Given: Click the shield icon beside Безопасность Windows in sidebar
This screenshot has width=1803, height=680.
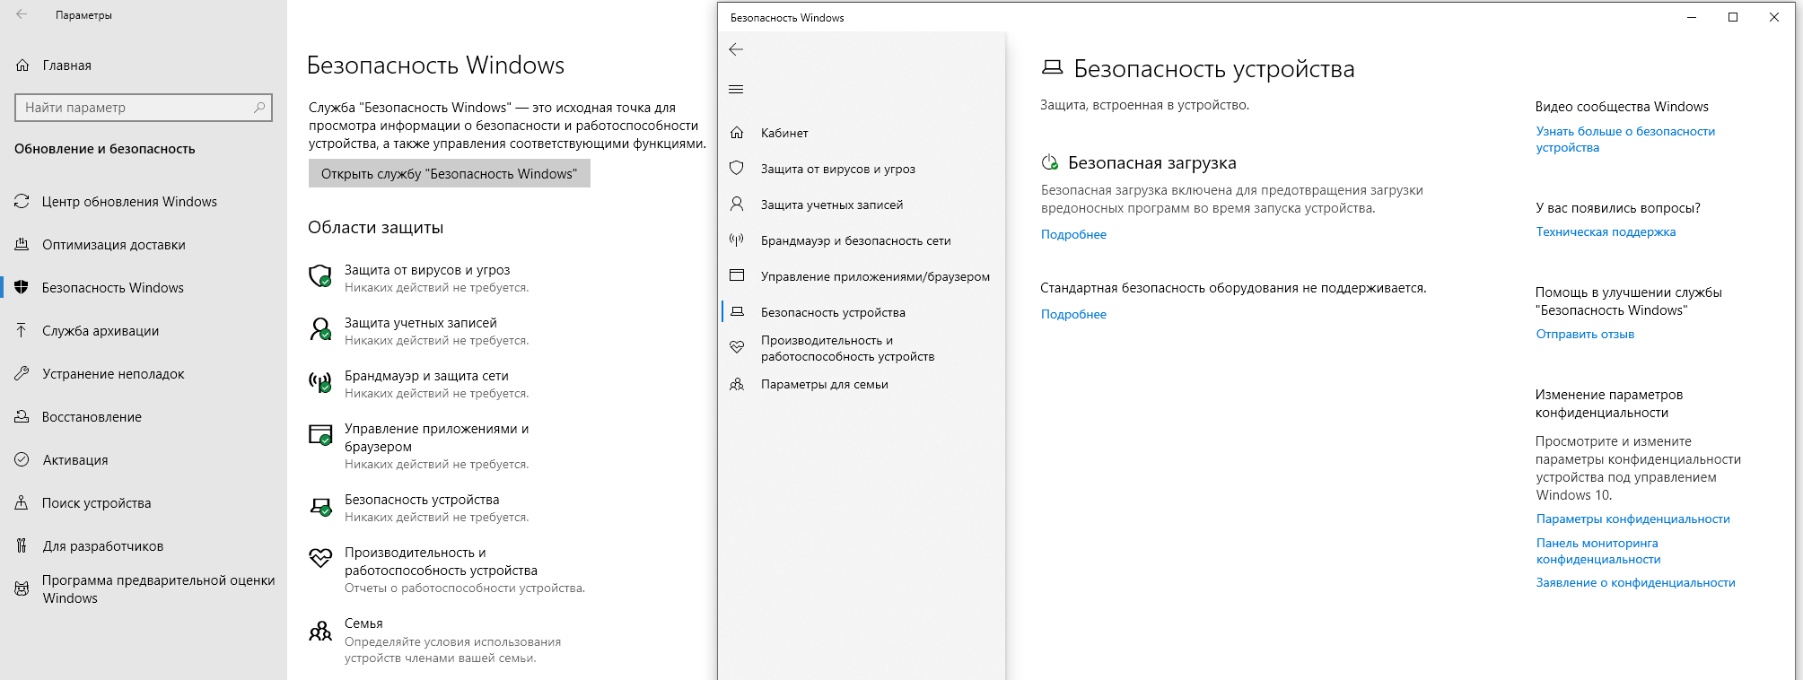Looking at the screenshot, I should pyautogui.click(x=22, y=288).
